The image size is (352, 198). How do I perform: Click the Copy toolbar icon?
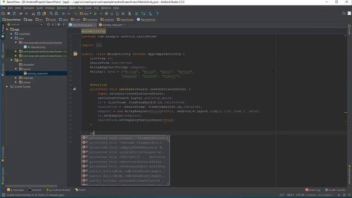[x=38, y=14]
